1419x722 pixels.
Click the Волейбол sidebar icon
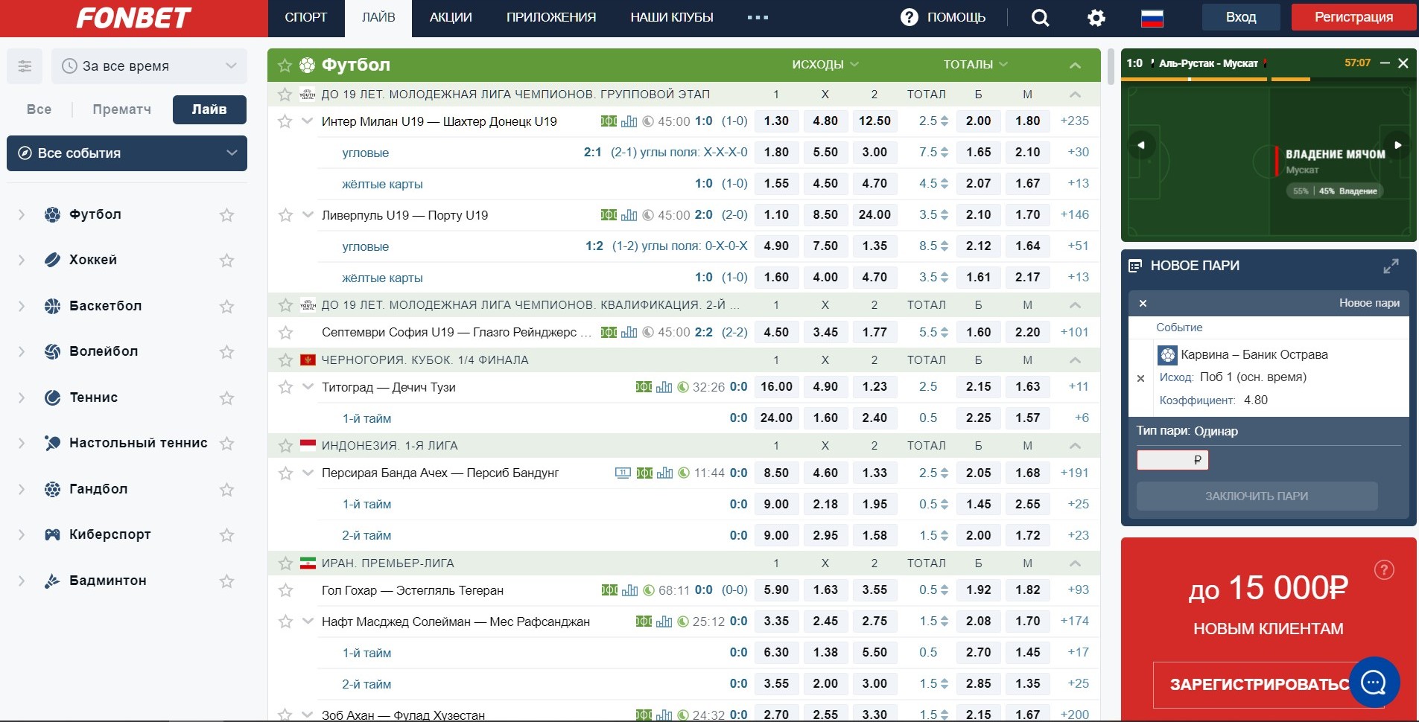point(52,351)
